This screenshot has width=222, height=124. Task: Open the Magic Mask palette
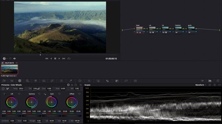[98, 81]
